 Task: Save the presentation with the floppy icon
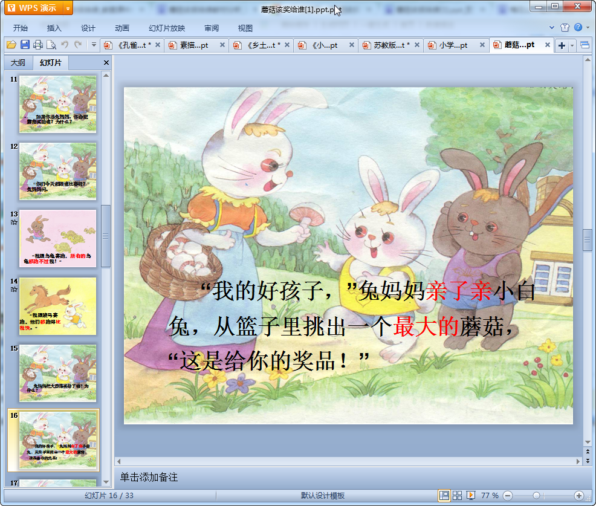pyautogui.click(x=25, y=45)
